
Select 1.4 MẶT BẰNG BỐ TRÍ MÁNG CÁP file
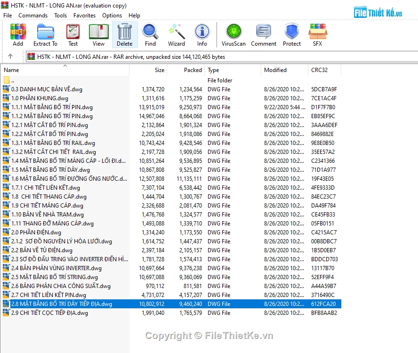click(69, 160)
